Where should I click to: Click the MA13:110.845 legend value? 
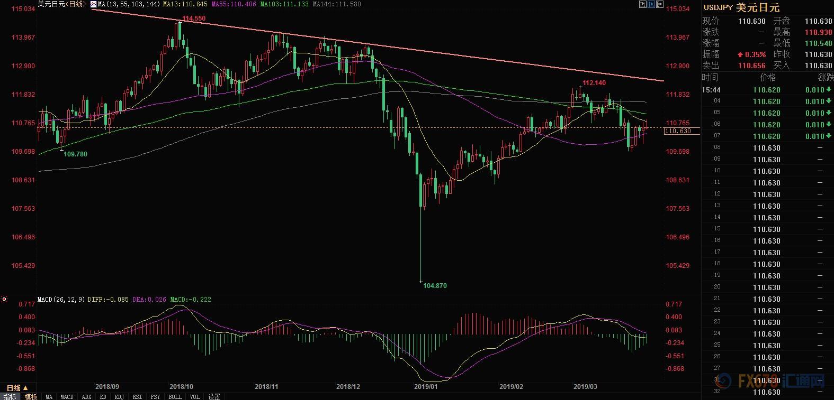coord(185,4)
